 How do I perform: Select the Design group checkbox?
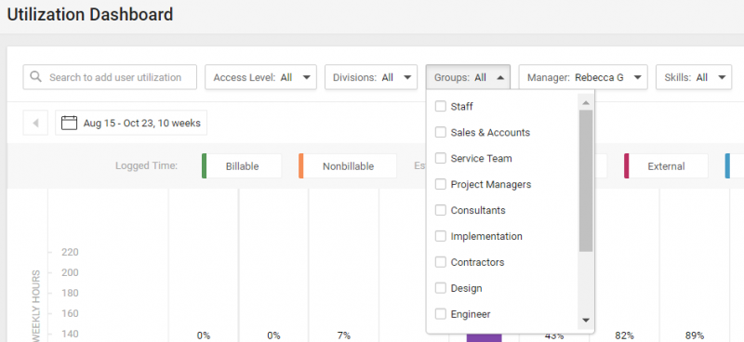tap(440, 288)
